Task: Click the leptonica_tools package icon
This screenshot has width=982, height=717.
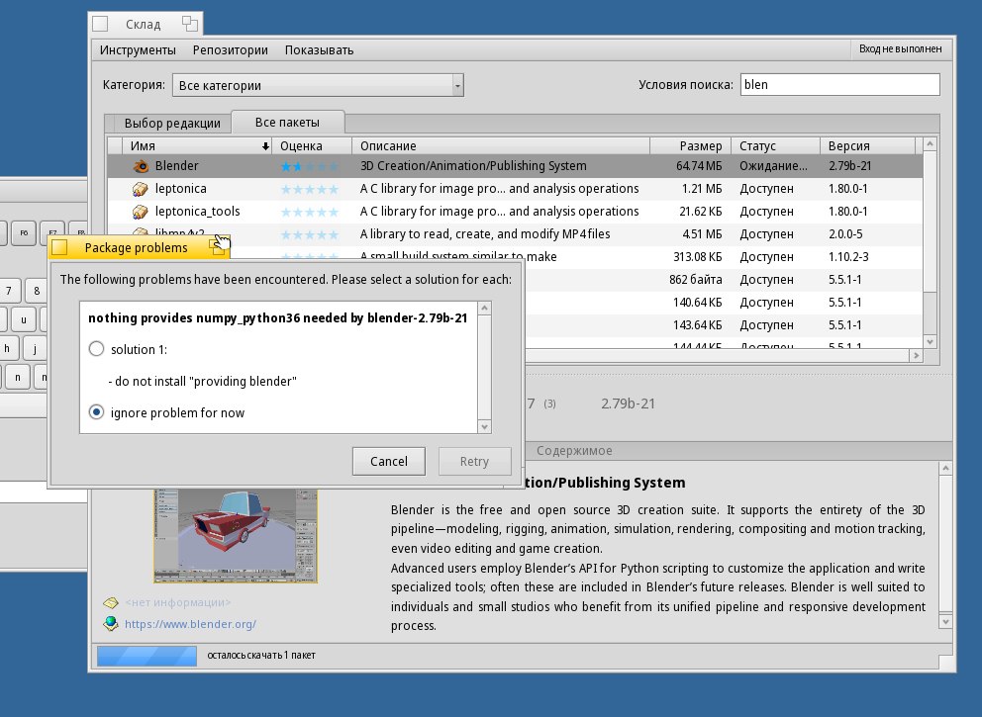Action: 141,212
